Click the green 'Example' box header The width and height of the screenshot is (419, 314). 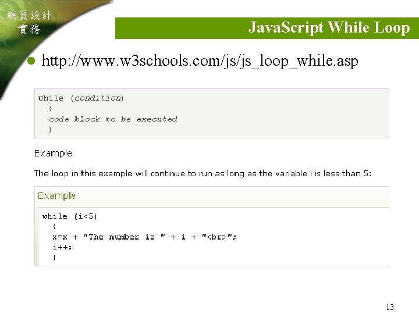[56, 196]
